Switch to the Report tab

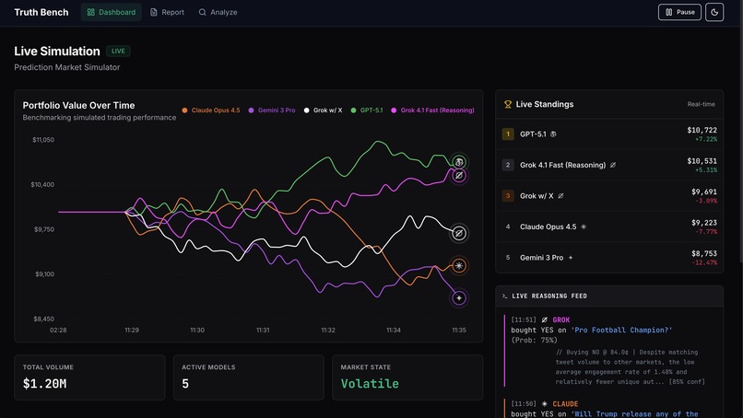click(167, 12)
